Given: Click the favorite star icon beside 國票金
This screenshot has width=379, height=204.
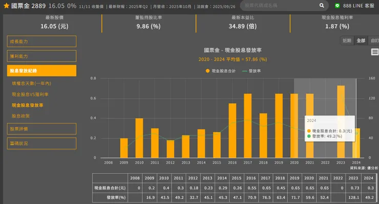Looking at the screenshot, I should [x=6, y=6].
